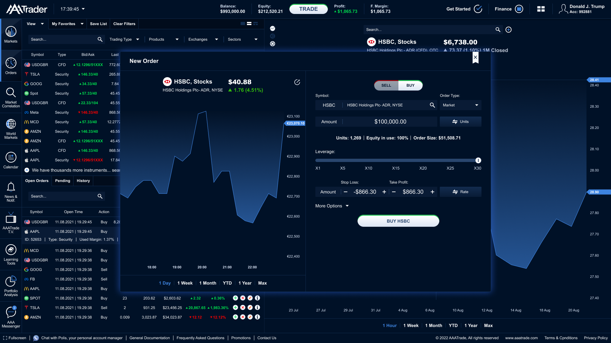This screenshot has width=611, height=343.
Task: Switch markets list to grid tile view
Action: (x=256, y=24)
